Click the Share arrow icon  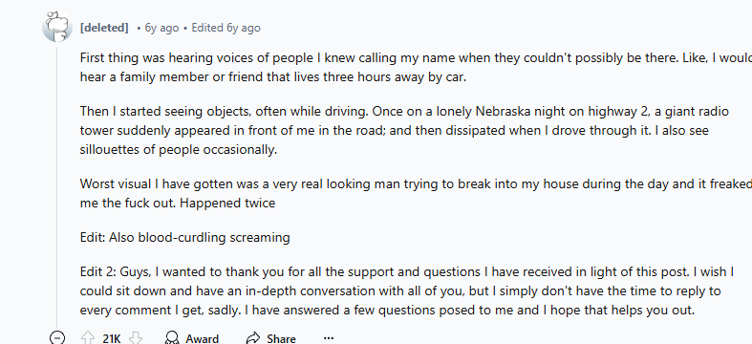coord(253,338)
